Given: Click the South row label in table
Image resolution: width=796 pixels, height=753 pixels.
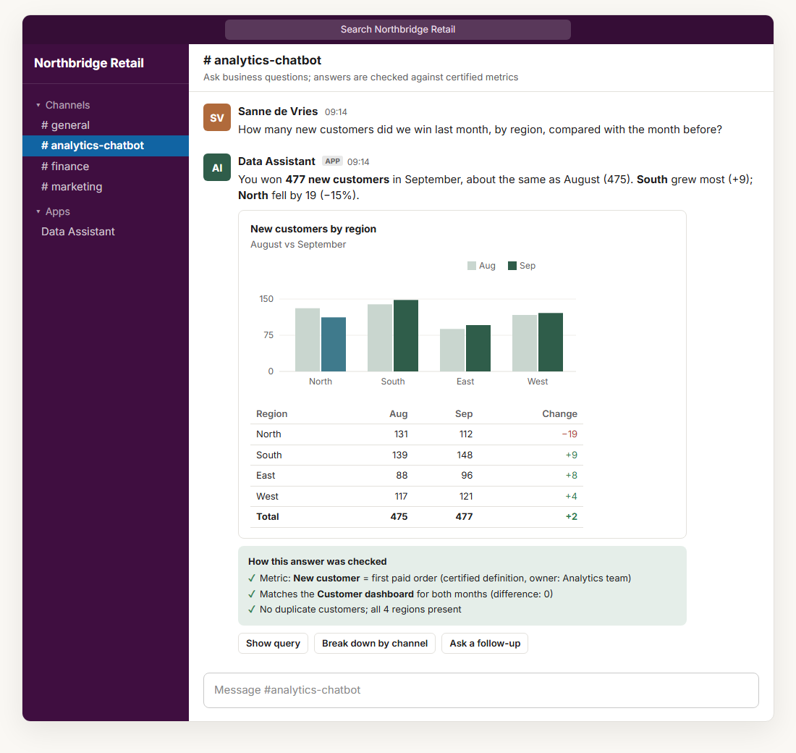Looking at the screenshot, I should tap(269, 455).
